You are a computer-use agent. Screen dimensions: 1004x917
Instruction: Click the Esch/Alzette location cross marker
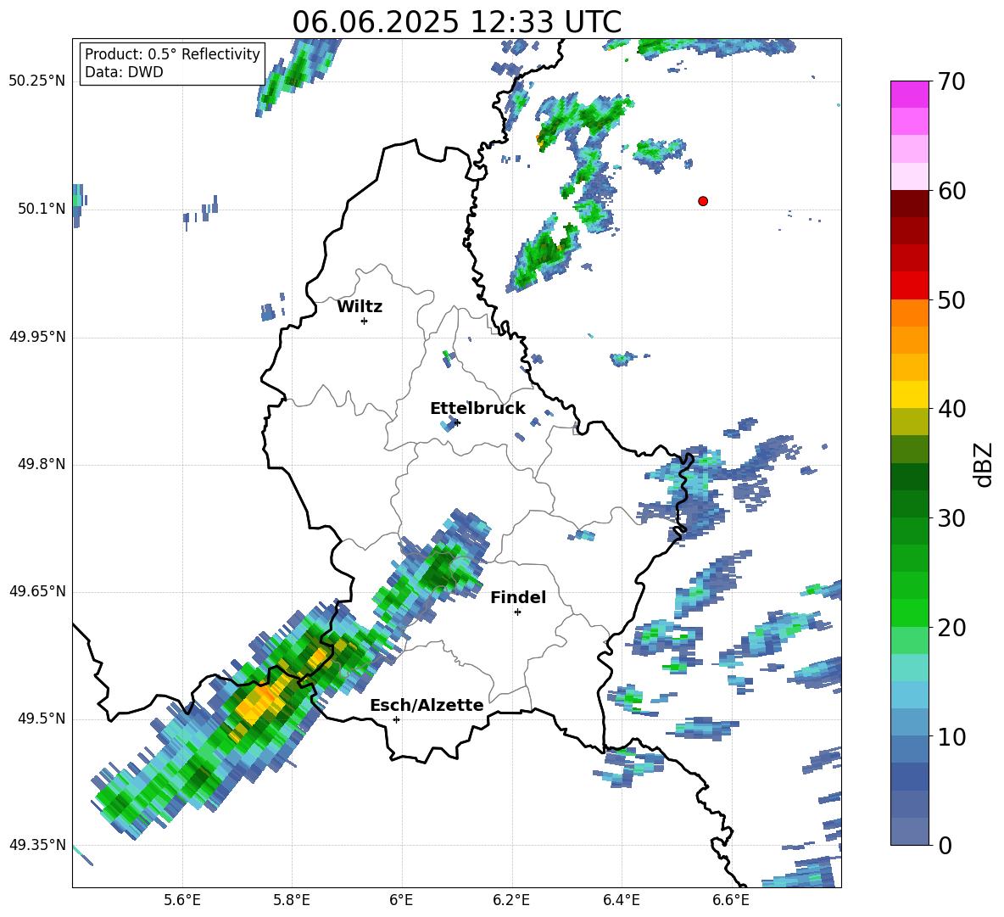pyautogui.click(x=396, y=719)
